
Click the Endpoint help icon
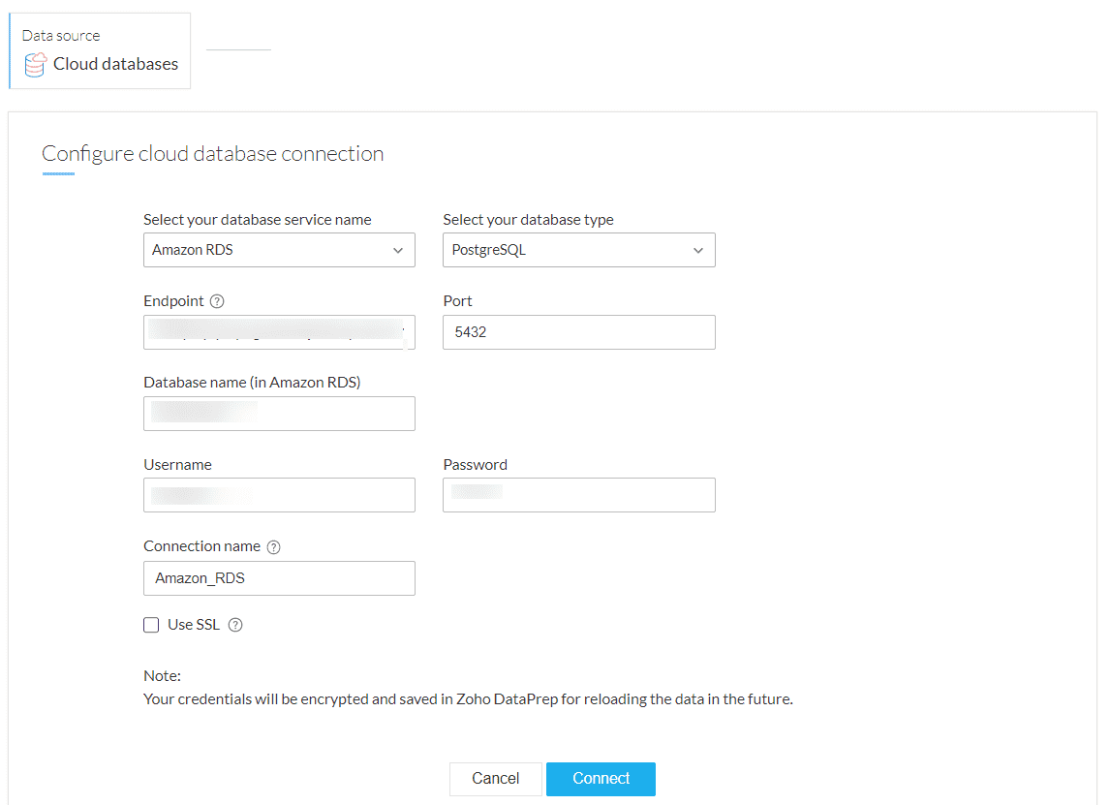[x=217, y=301]
